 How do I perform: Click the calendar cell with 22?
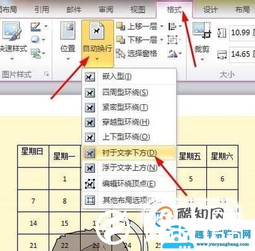pyautogui.click(x=65, y=243)
